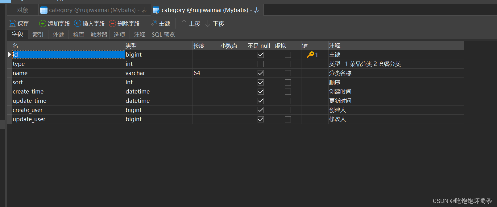The width and height of the screenshot is (497, 207).
Task: Open the 触发器 (Triggers) tab
Action: pos(99,34)
